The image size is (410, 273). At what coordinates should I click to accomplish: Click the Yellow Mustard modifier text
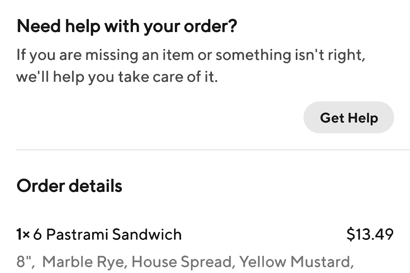point(296,262)
